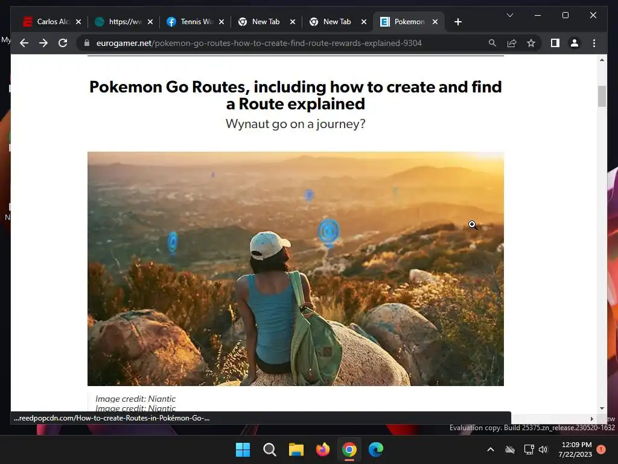The height and width of the screenshot is (464, 618).
Task: Bookmark this page with the star icon
Action: click(x=531, y=43)
